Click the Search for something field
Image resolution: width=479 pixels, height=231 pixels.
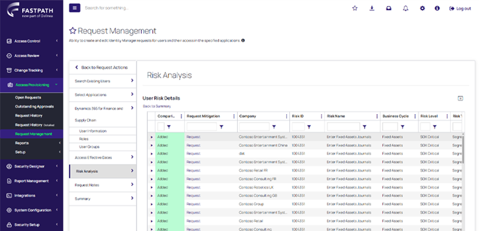[x=107, y=8]
